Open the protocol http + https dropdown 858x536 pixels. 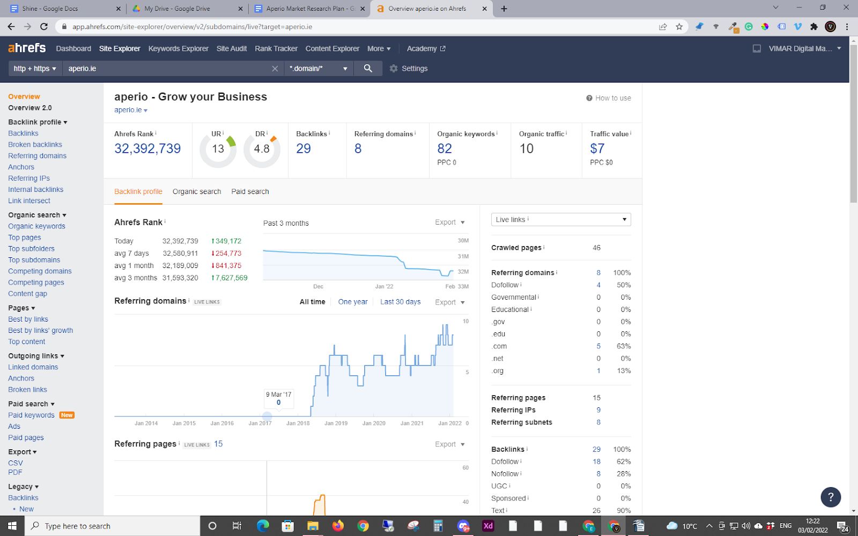coord(35,69)
